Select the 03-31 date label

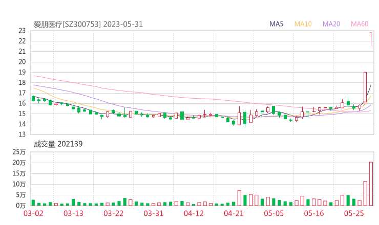(154, 213)
